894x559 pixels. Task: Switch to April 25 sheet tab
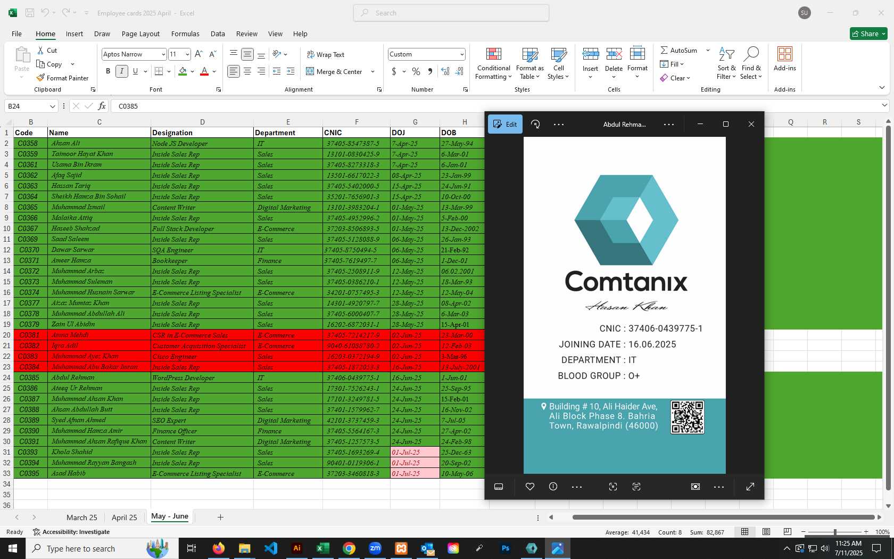(125, 517)
